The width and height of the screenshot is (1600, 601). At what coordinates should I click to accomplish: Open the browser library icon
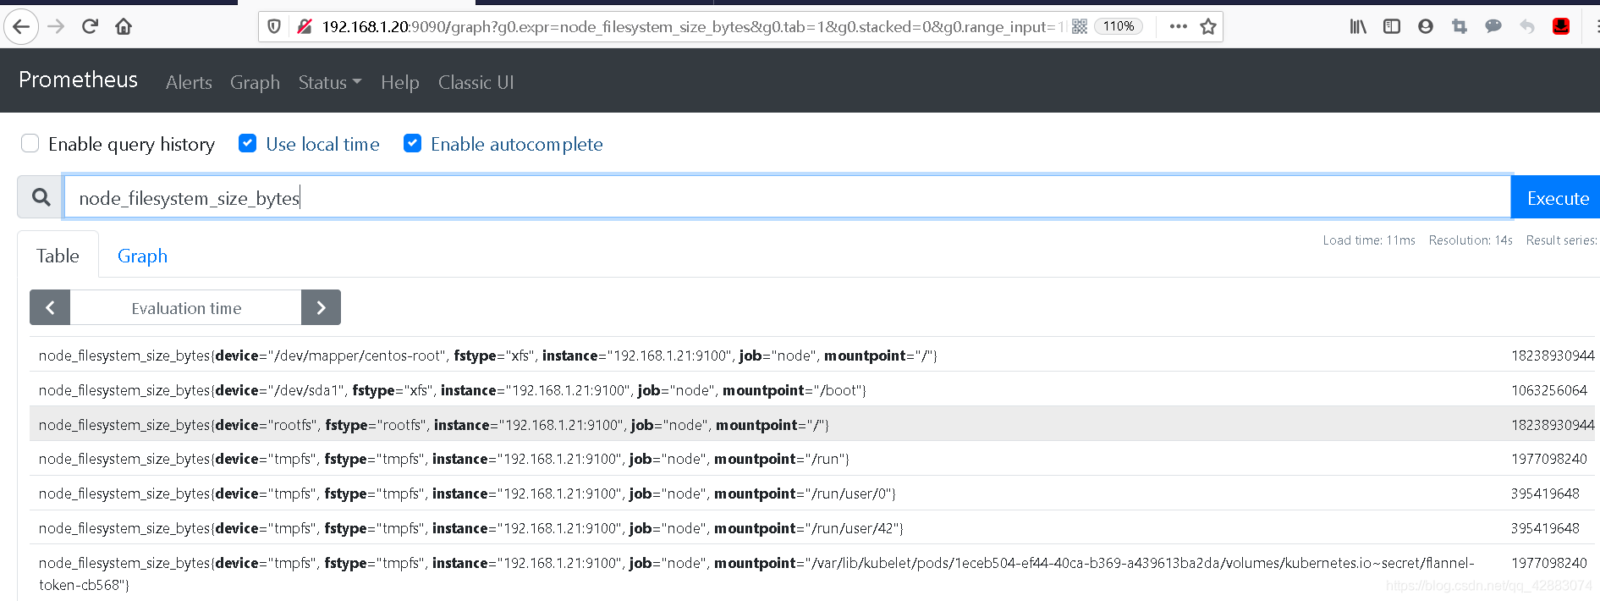coord(1358,27)
